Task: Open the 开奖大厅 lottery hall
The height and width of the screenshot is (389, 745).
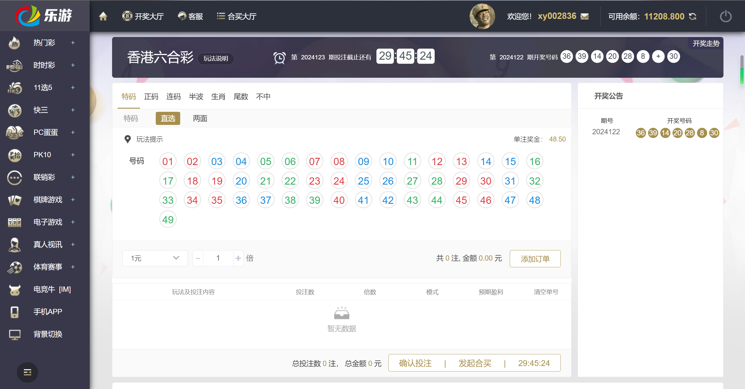Action: (143, 16)
